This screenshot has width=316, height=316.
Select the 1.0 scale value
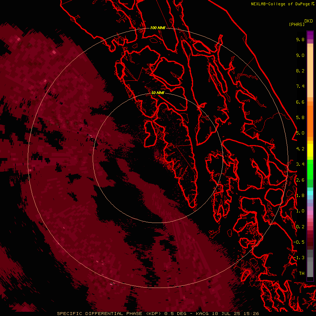(x=300, y=211)
